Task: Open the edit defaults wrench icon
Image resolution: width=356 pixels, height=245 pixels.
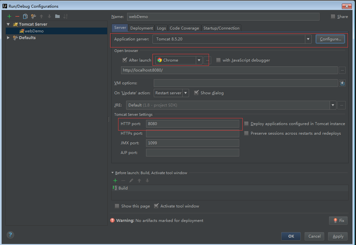Action: [33, 16]
